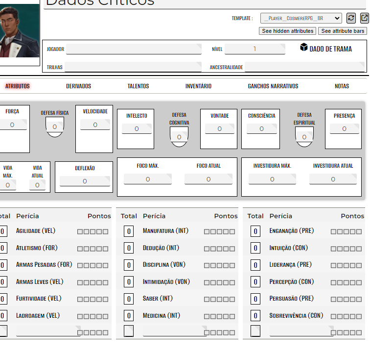
Task: Click custom skill name field under Ladroagem
Action: pyautogui.click(x=48, y=331)
